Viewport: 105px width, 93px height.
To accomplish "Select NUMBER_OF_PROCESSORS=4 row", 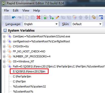I will click(x=32, y=56).
